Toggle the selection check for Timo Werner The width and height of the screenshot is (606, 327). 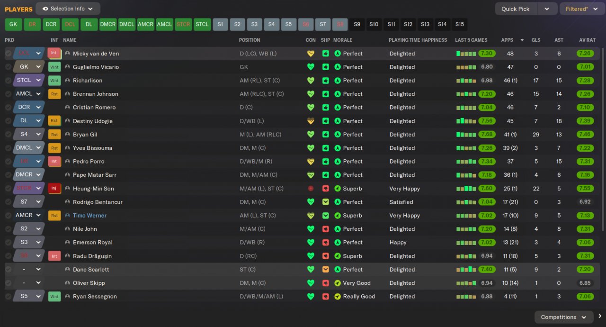click(8, 215)
